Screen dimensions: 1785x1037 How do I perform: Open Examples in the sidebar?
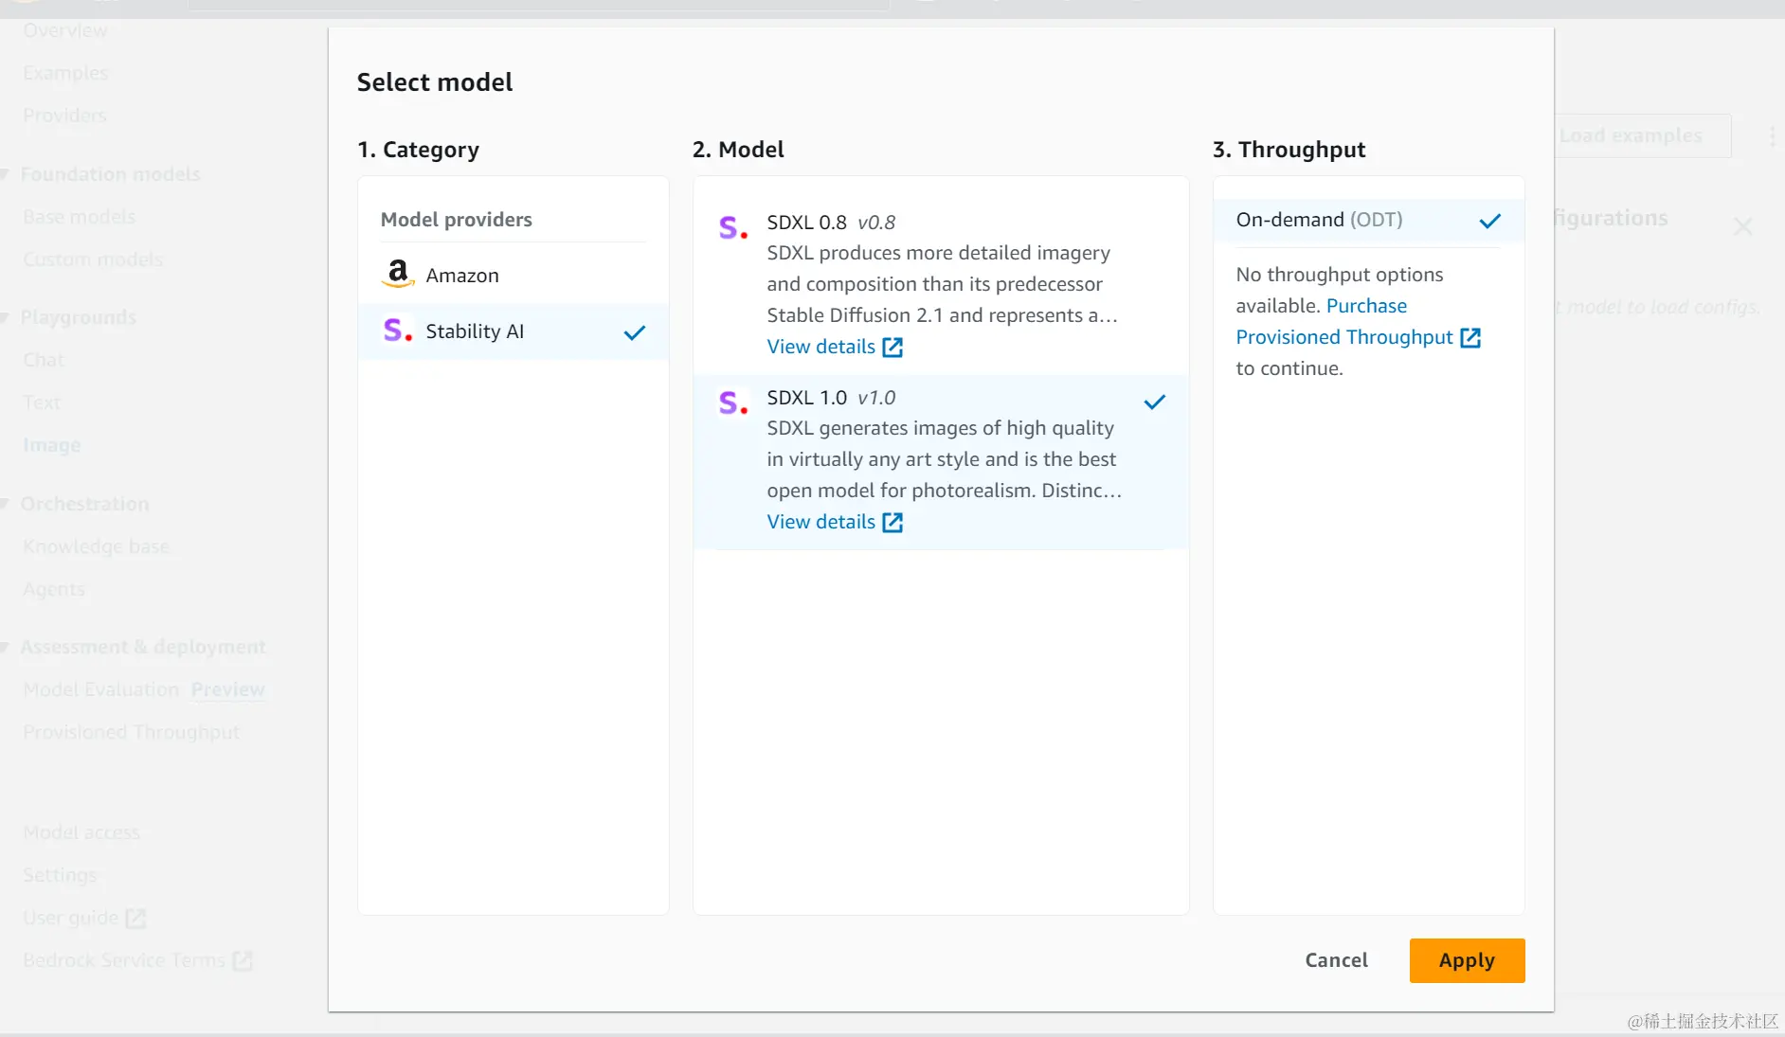65,73
